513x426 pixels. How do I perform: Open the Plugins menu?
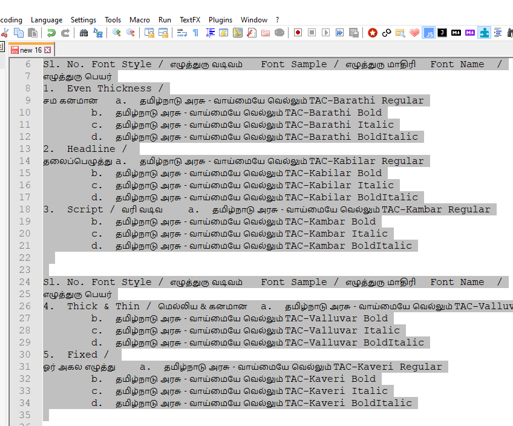click(x=220, y=20)
